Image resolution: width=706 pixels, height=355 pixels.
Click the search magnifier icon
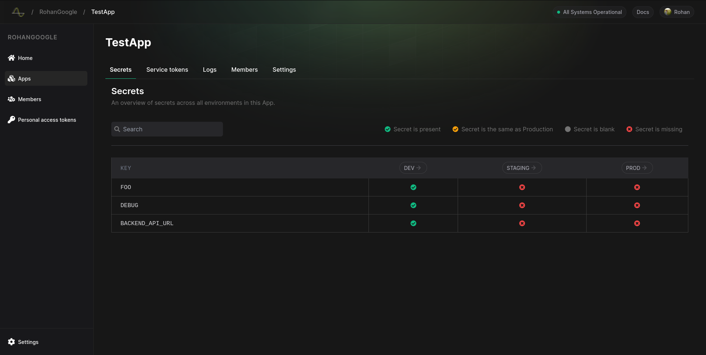118,129
